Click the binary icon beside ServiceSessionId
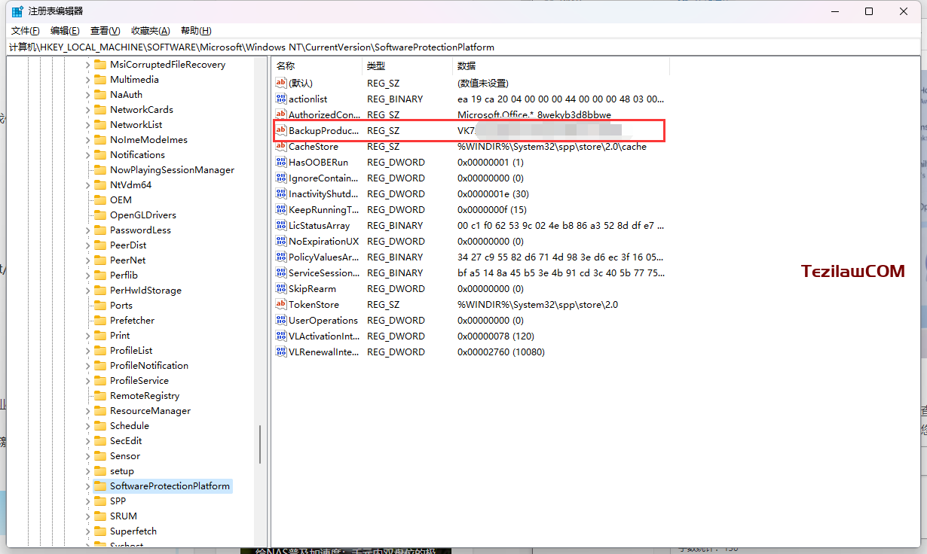Viewport: 927px width, 554px height. point(281,272)
